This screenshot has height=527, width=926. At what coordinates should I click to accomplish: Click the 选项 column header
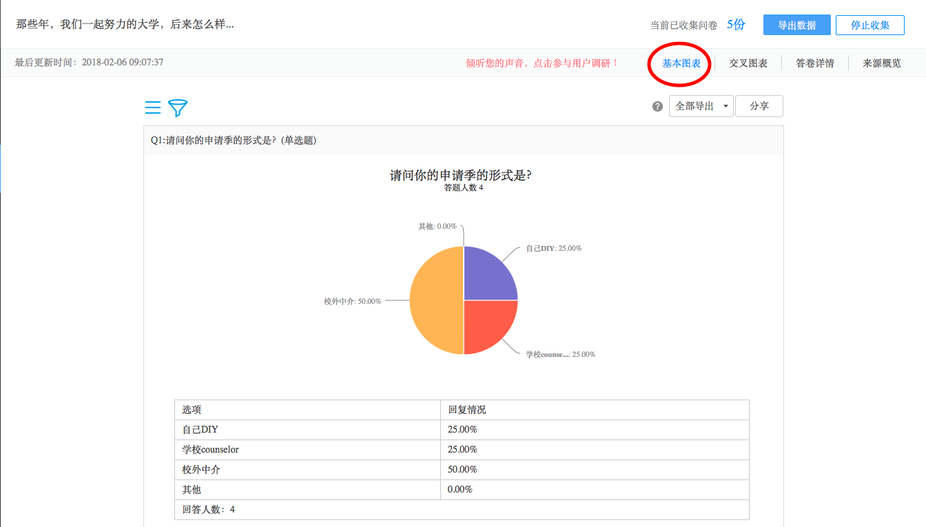click(x=307, y=410)
